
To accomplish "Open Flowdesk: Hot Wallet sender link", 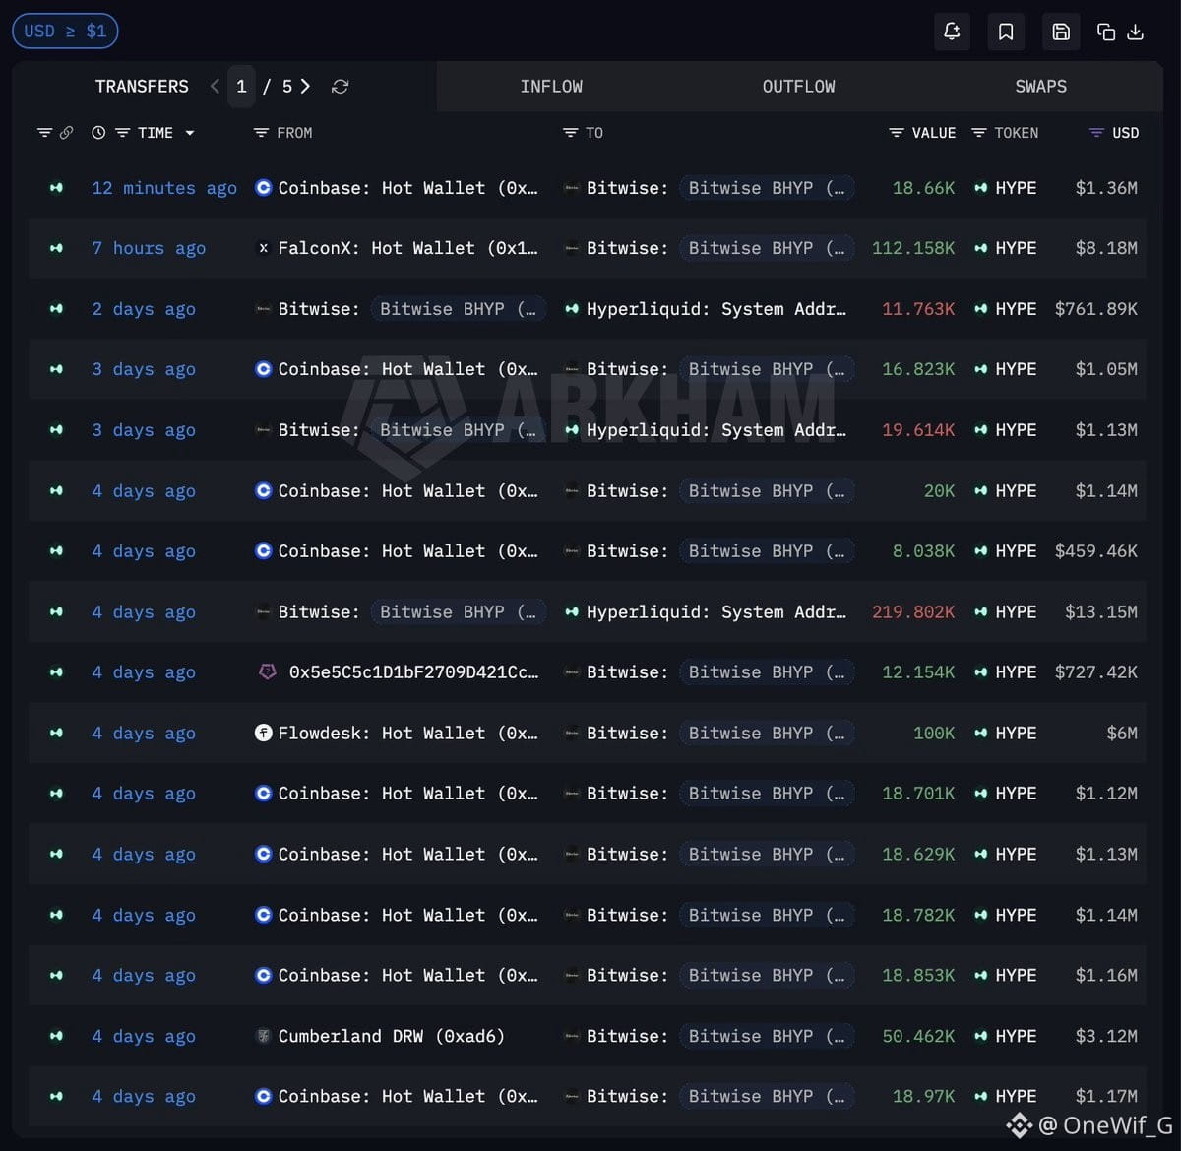I will 408,733.
